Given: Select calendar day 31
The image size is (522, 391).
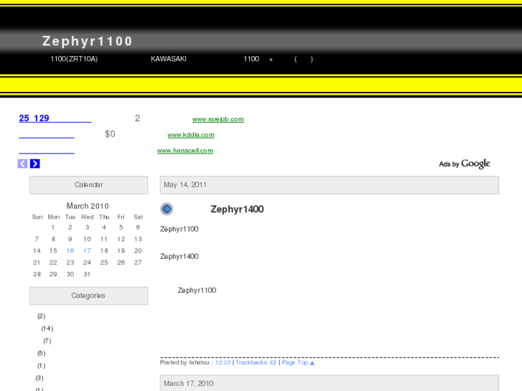Looking at the screenshot, I should (x=87, y=274).
